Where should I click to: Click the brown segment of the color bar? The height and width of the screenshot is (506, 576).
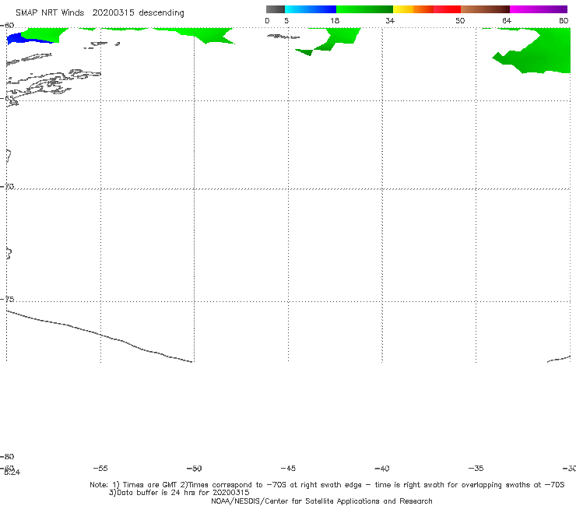coord(485,9)
